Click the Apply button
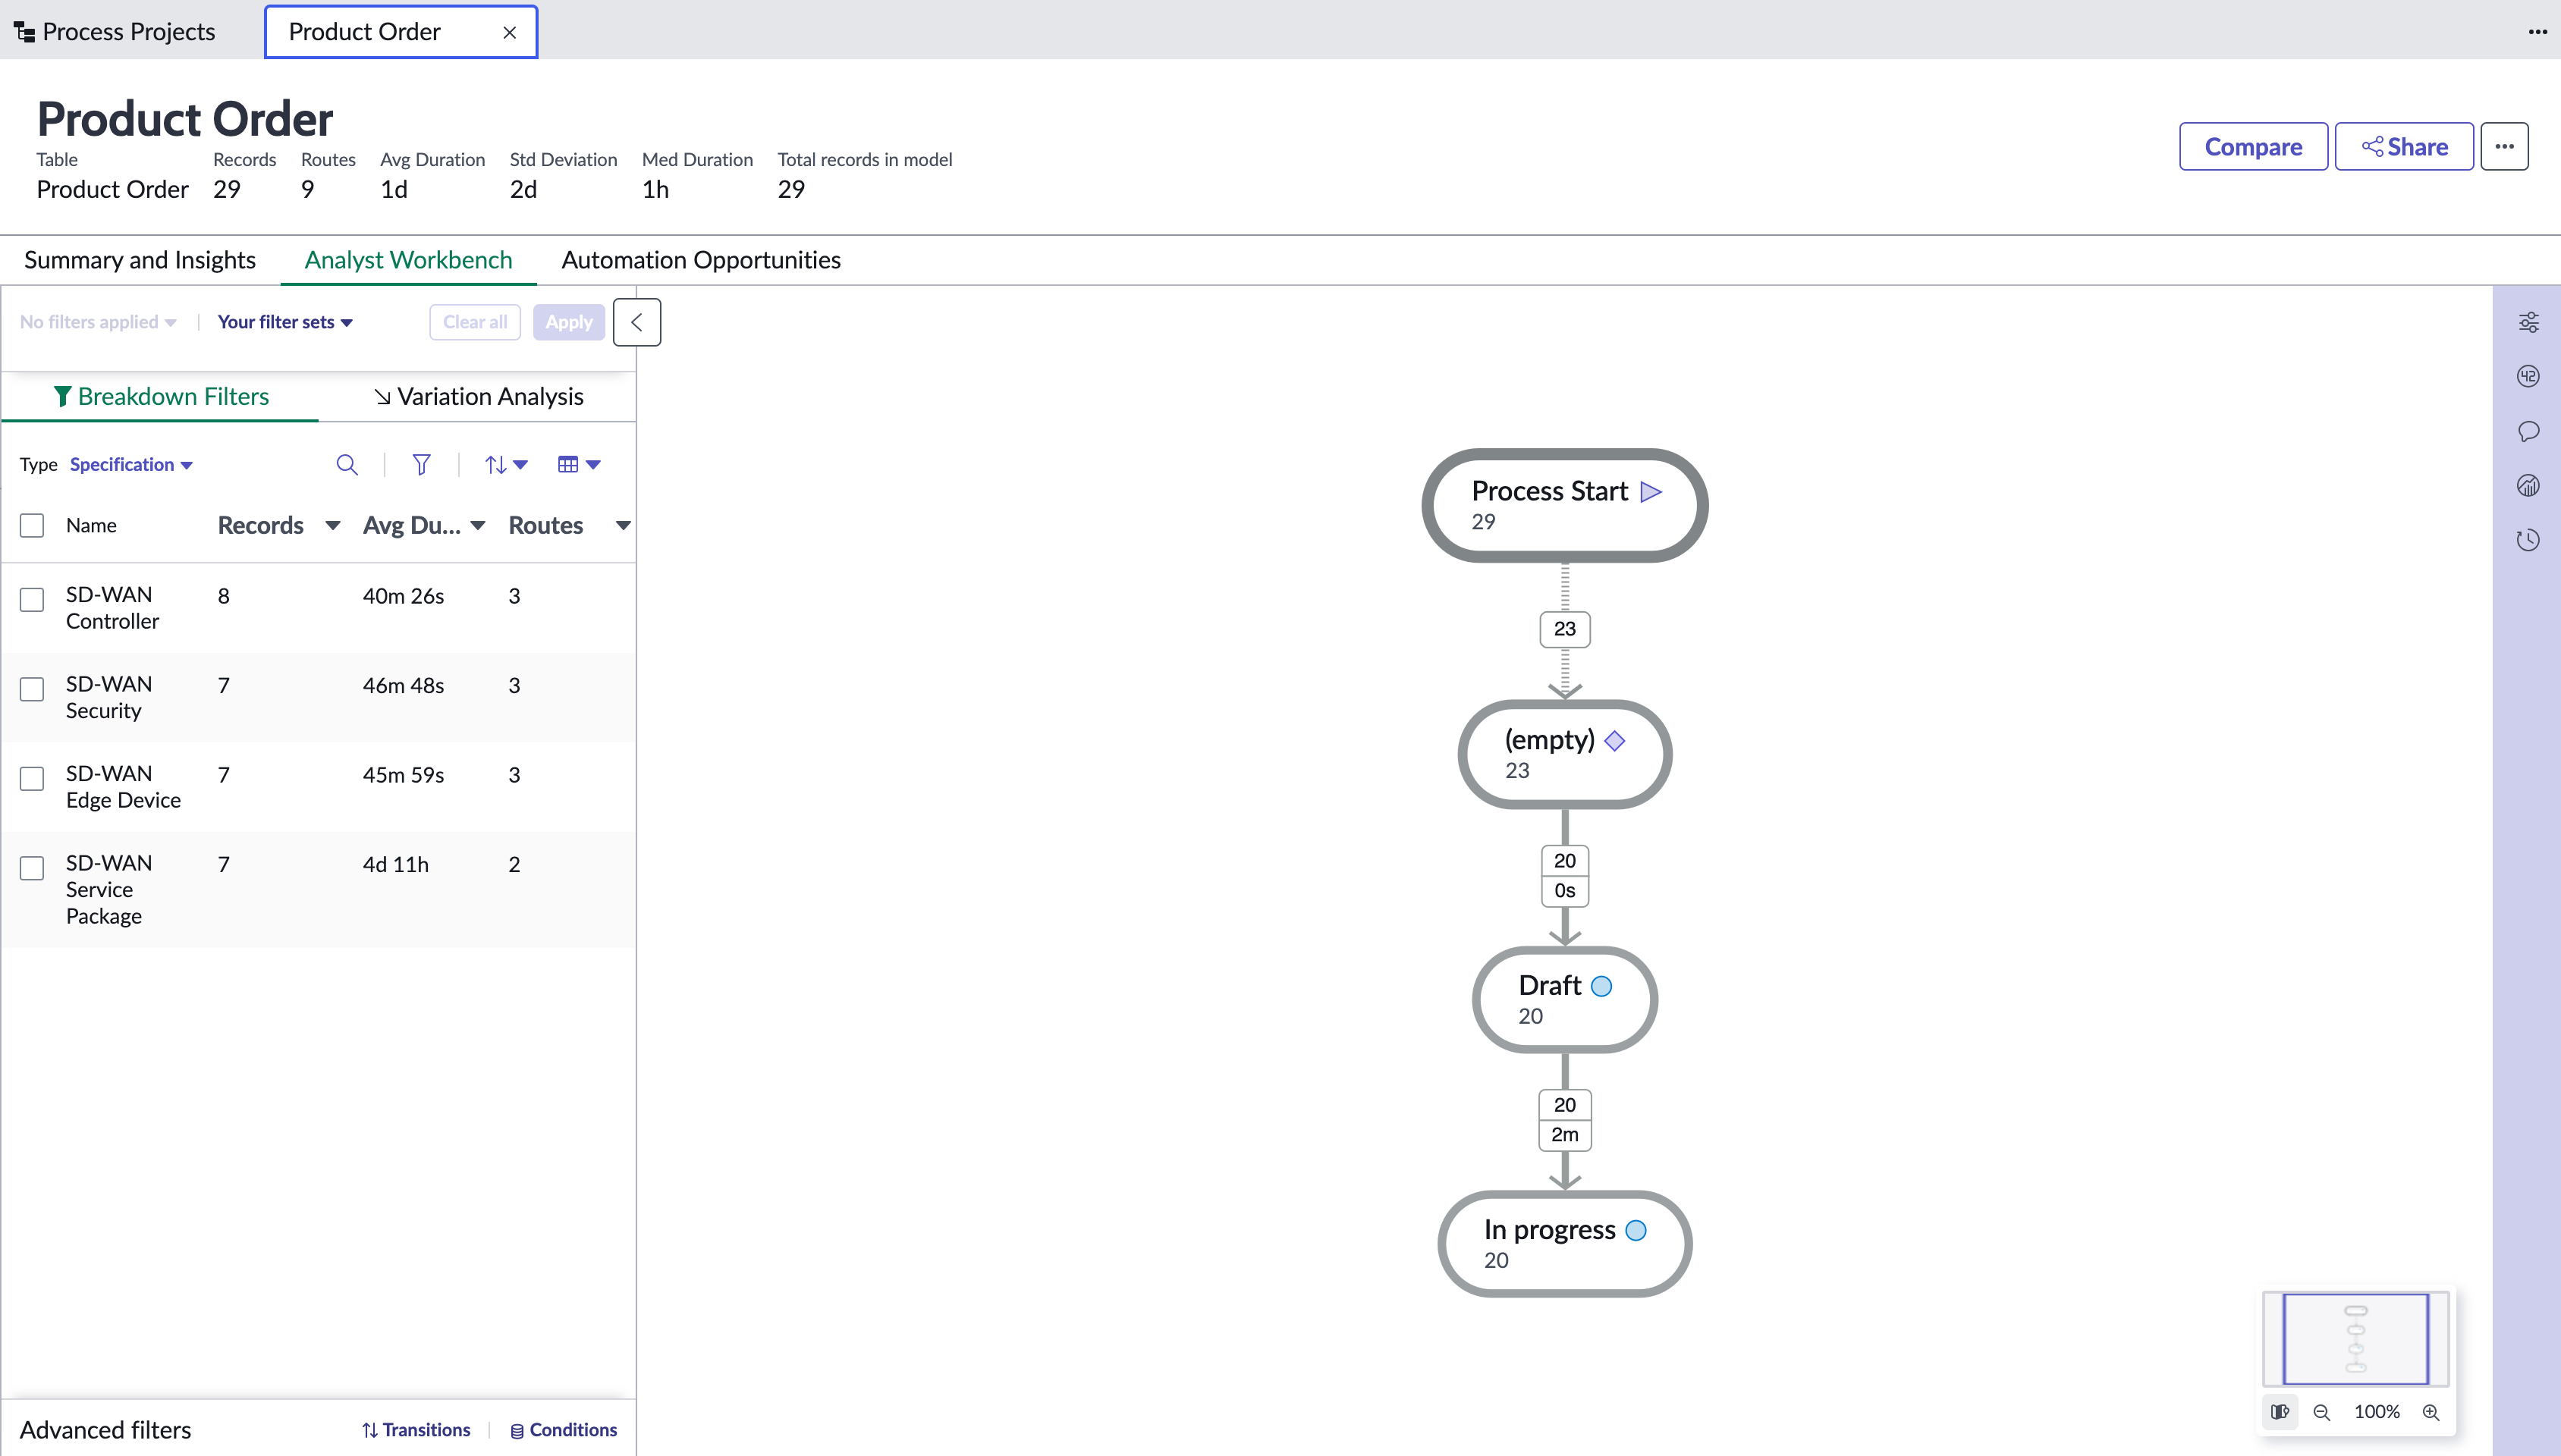This screenshot has height=1456, width=2561. (569, 322)
